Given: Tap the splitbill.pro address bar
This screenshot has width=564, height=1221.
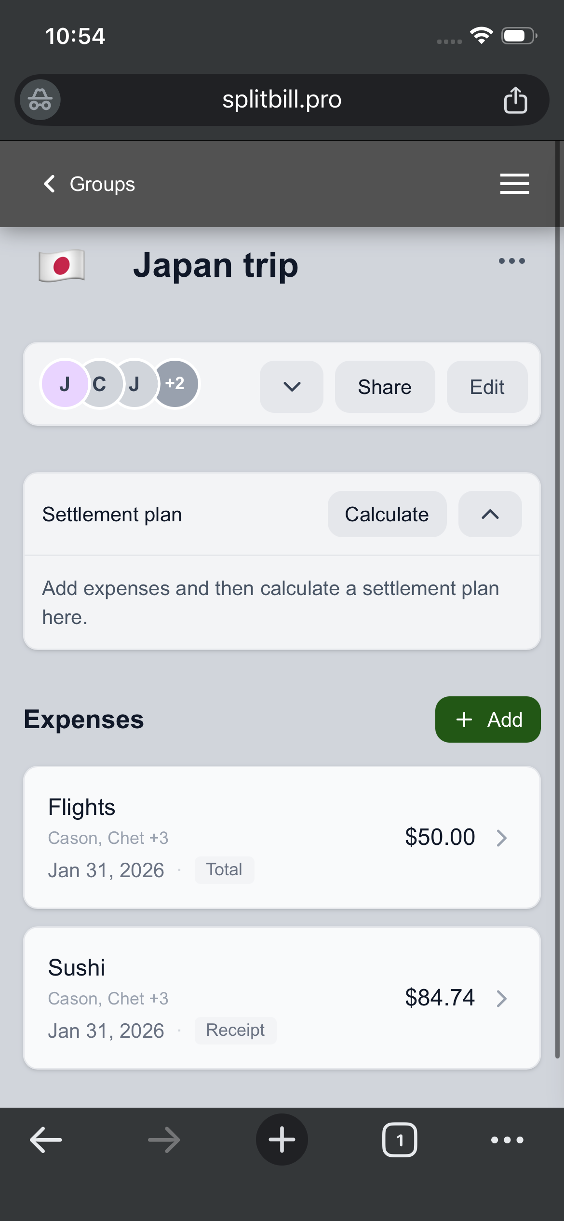Looking at the screenshot, I should pos(282,100).
